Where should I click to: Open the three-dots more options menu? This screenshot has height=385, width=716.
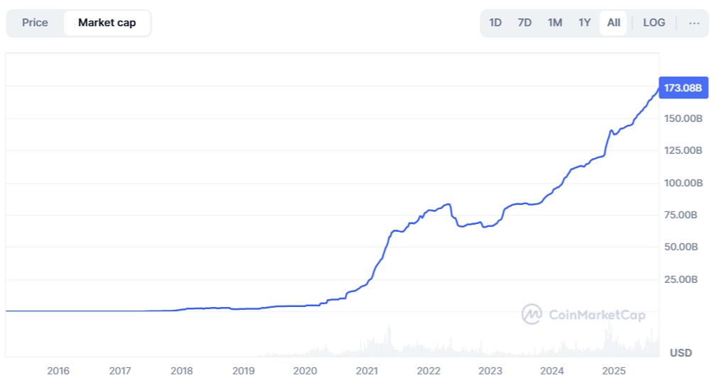click(x=694, y=23)
